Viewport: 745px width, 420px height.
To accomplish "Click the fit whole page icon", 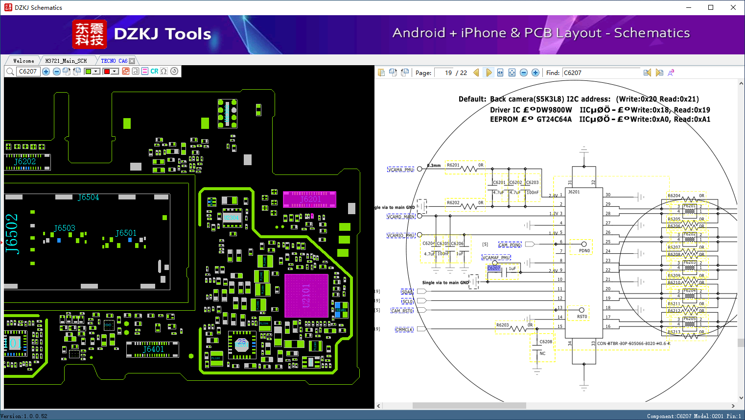I will click(x=512, y=72).
